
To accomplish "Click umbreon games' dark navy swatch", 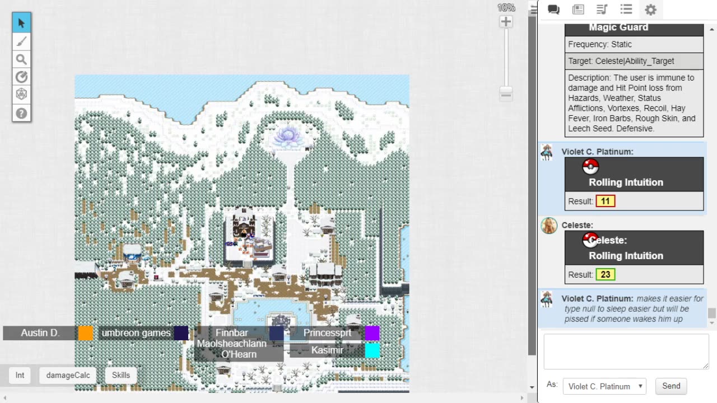I will (181, 333).
